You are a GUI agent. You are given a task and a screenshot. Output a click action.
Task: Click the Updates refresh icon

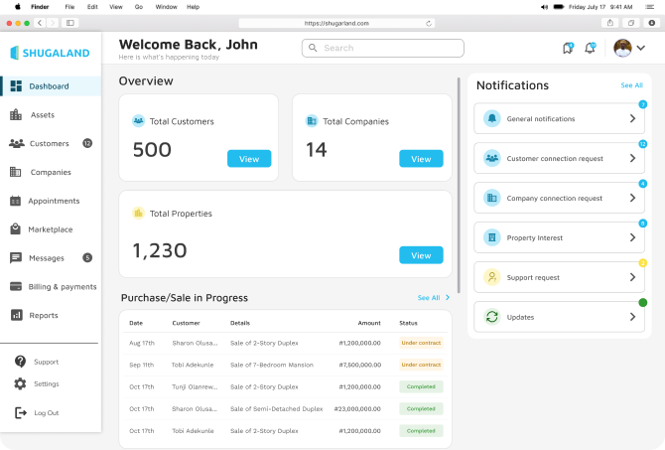(x=492, y=317)
